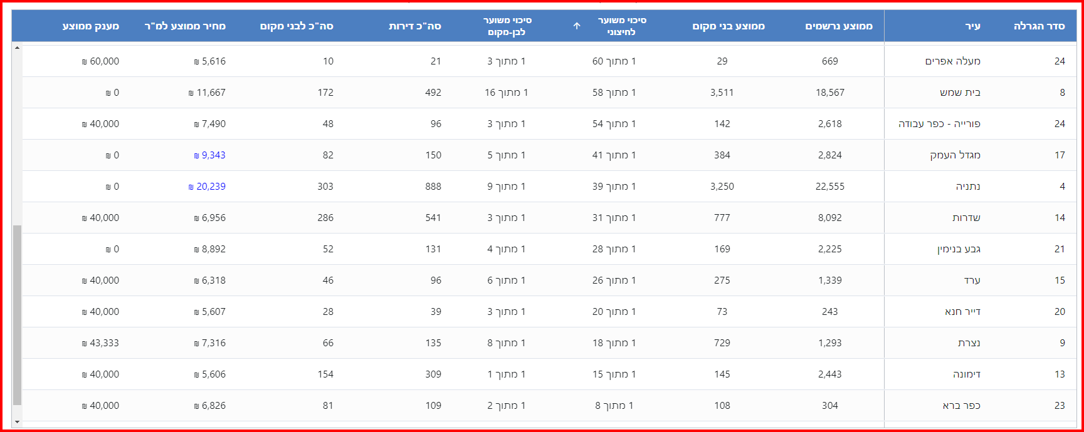This screenshot has height=432, width=1084.
Task: Select the בית שמש city cell
Action: tap(960, 93)
